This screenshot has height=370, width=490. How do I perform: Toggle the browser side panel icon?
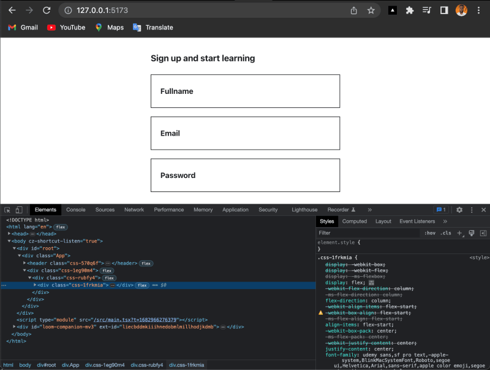444,10
